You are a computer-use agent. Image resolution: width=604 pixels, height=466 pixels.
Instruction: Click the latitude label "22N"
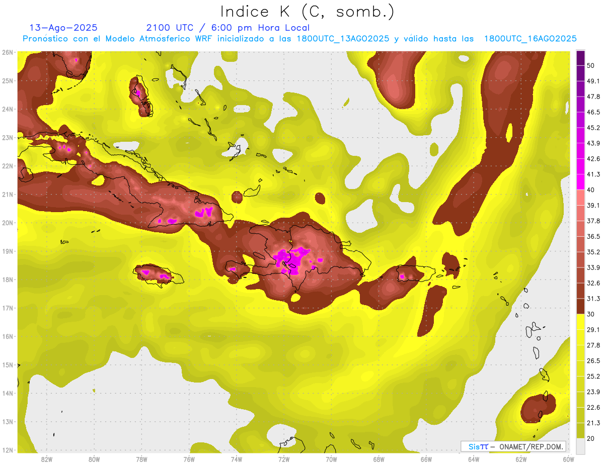[8, 166]
